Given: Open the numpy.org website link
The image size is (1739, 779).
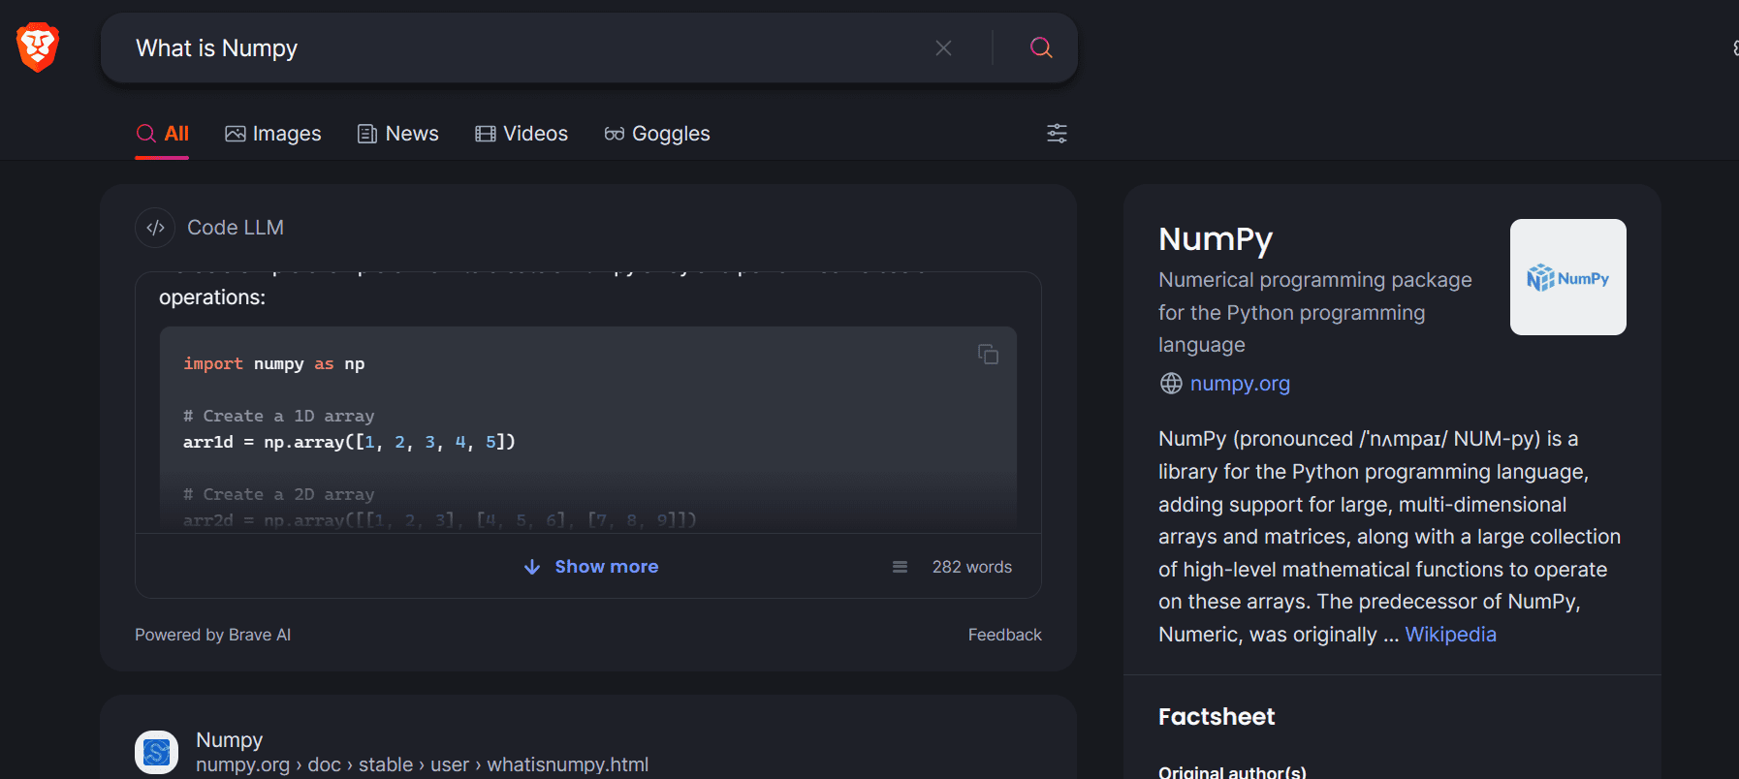Looking at the screenshot, I should 1240,384.
